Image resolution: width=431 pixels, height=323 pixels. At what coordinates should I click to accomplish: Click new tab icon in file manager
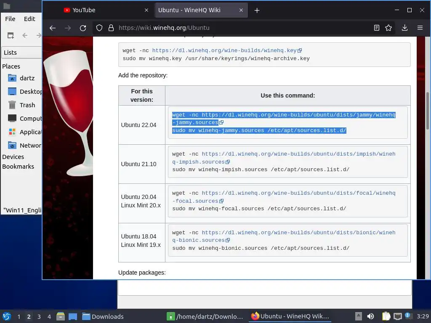point(11,35)
